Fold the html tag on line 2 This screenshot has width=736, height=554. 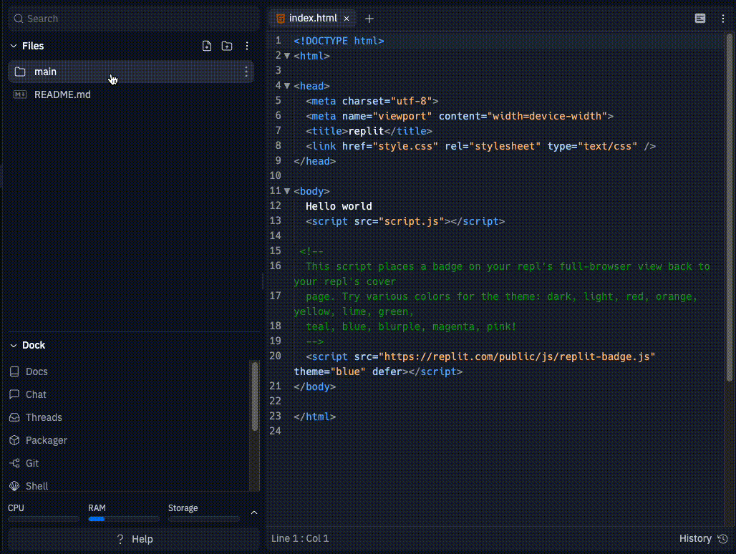[287, 56]
